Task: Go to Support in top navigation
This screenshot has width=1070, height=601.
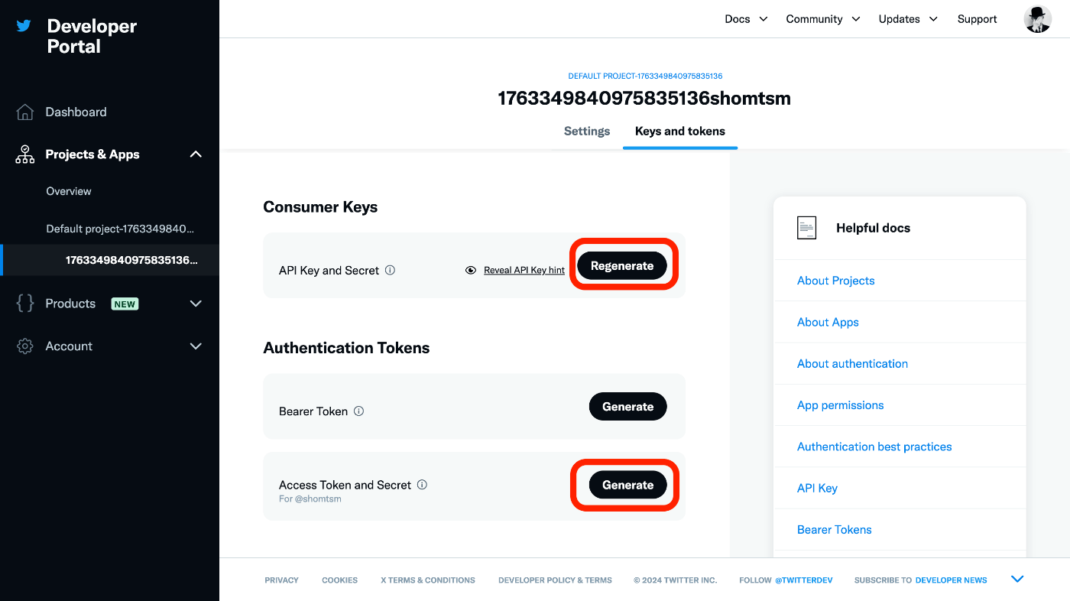Action: 977,19
